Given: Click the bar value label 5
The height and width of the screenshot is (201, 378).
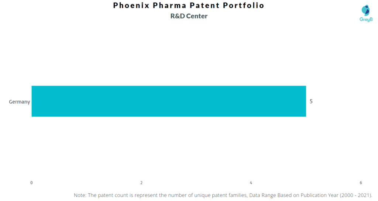Looking at the screenshot, I should click(x=311, y=102).
